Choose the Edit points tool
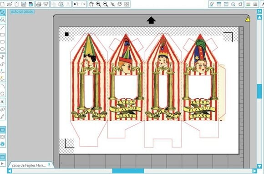 (2, 20)
